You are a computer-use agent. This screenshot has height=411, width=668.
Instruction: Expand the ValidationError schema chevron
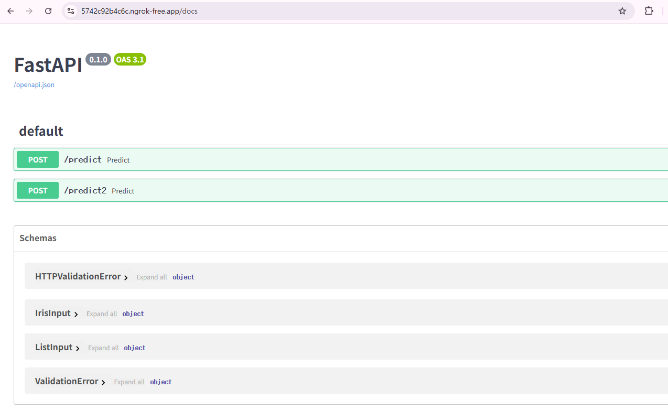click(x=103, y=382)
